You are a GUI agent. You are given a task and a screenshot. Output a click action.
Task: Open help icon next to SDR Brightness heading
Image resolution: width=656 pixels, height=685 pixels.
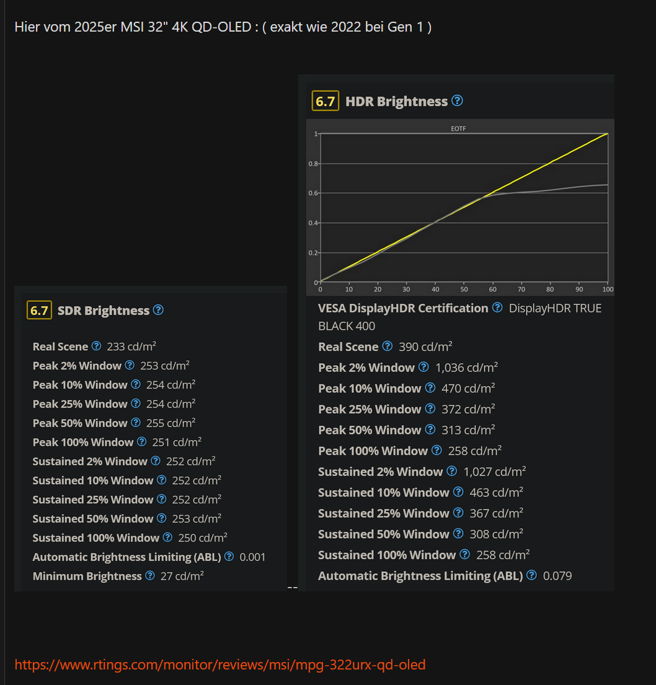pos(158,310)
